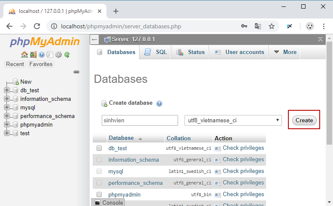Select mysql in the sidebar tree
Viewport: 333px width, 206px height.
27,107
